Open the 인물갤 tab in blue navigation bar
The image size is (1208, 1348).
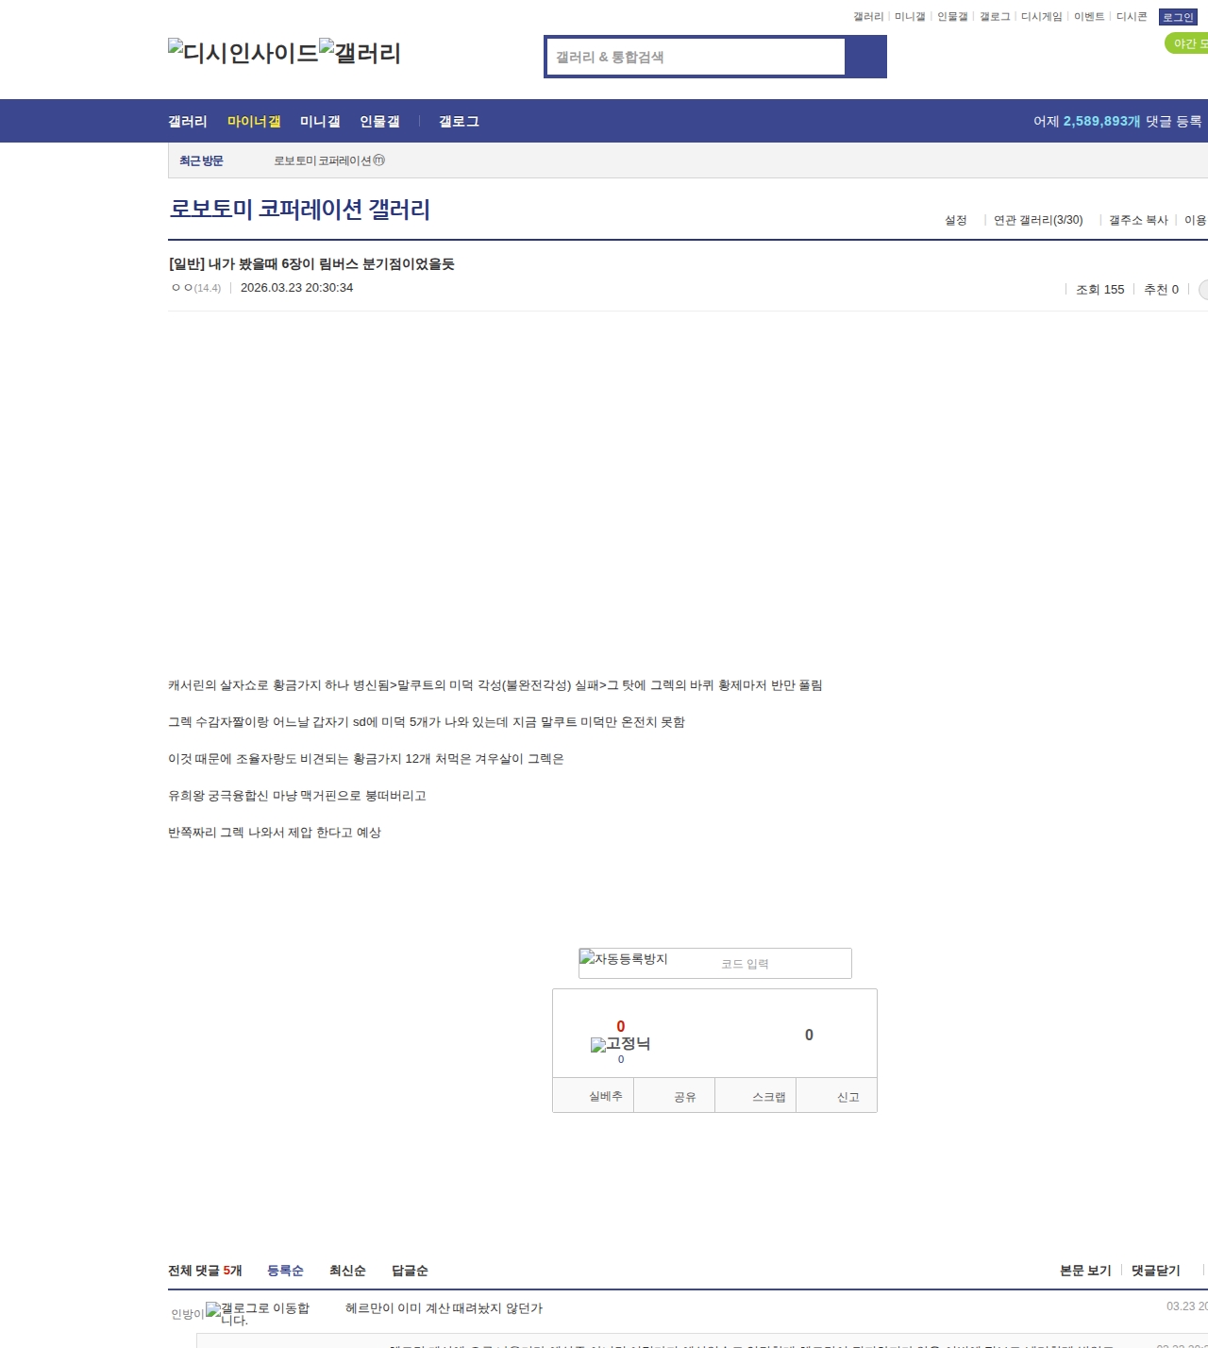coord(379,122)
